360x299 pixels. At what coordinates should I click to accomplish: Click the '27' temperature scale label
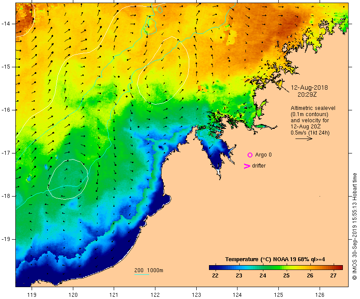[333, 276]
